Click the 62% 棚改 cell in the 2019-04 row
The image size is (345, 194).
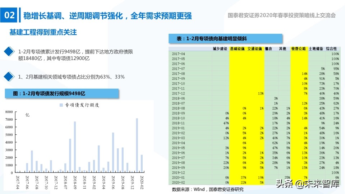click(x=275, y=143)
